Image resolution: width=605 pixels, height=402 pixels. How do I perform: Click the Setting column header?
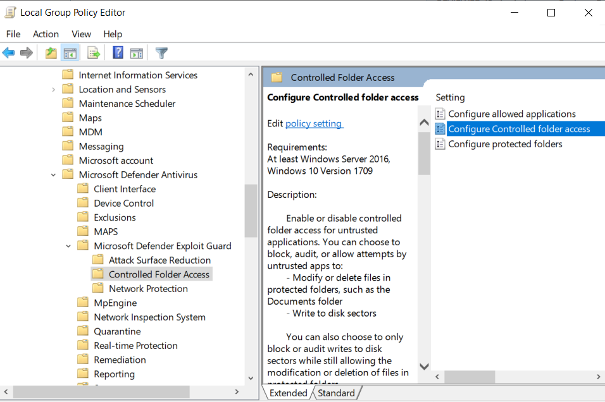[x=451, y=97]
